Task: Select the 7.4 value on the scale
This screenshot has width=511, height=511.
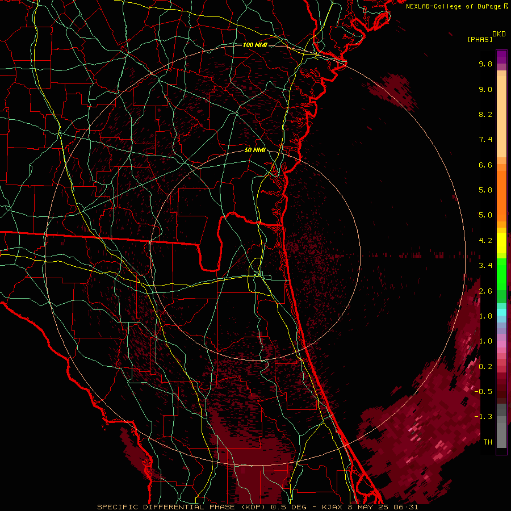Action: [485, 140]
